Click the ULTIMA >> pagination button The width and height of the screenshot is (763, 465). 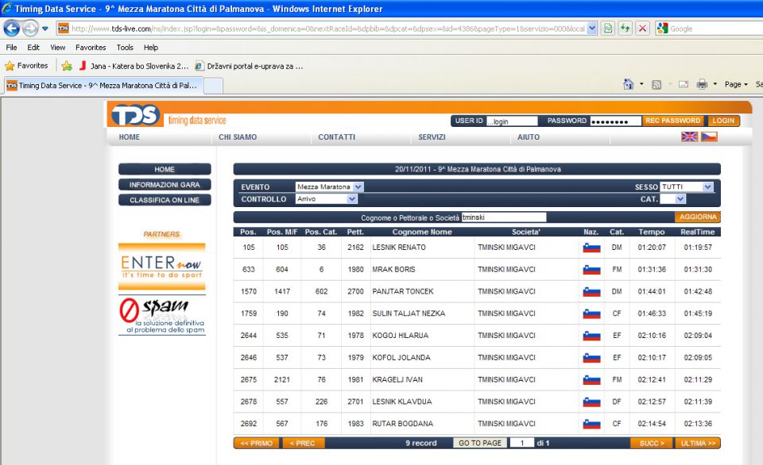pyautogui.click(x=698, y=443)
